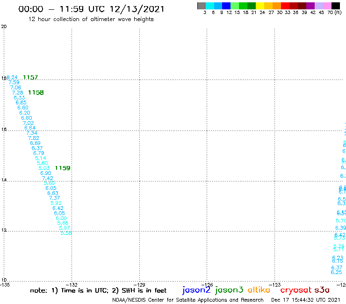
Task: Click the 6.63 wave height value
Action: pos(53,193)
